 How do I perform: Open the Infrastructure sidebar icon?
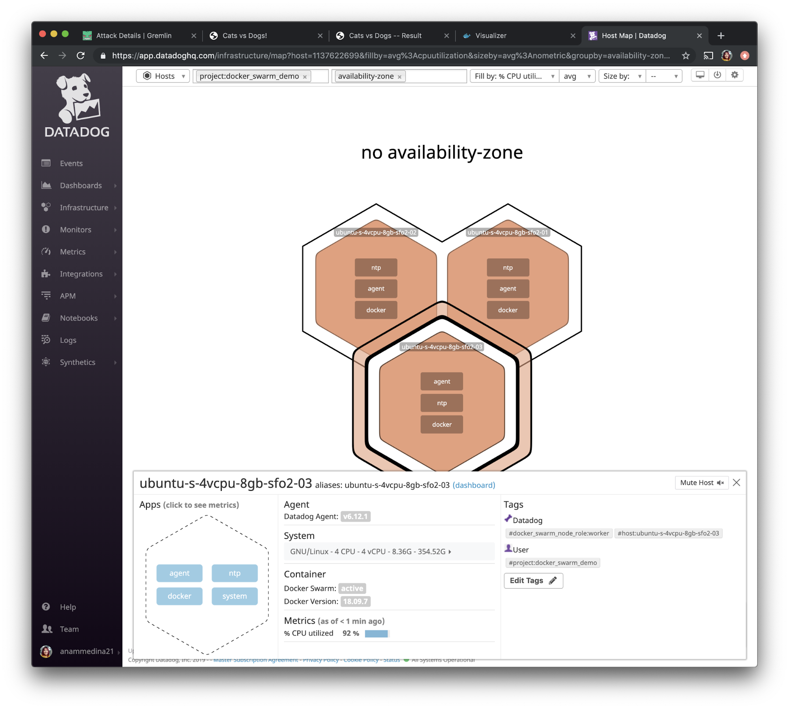46,207
